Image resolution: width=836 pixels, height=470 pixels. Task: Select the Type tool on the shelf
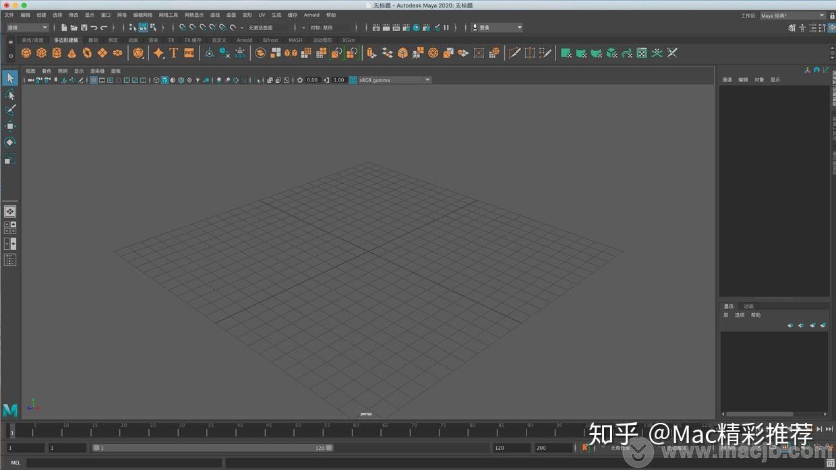coord(174,53)
